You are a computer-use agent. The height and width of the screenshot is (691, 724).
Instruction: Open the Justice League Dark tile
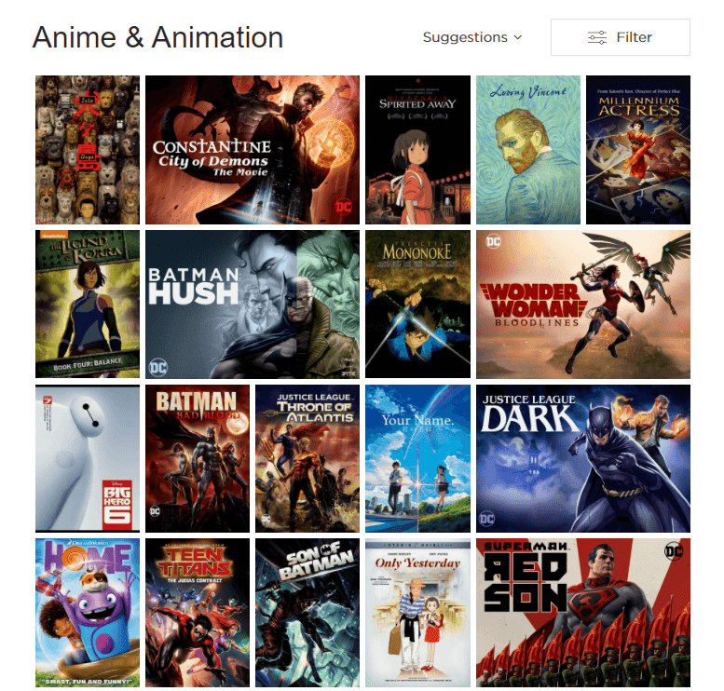point(583,458)
